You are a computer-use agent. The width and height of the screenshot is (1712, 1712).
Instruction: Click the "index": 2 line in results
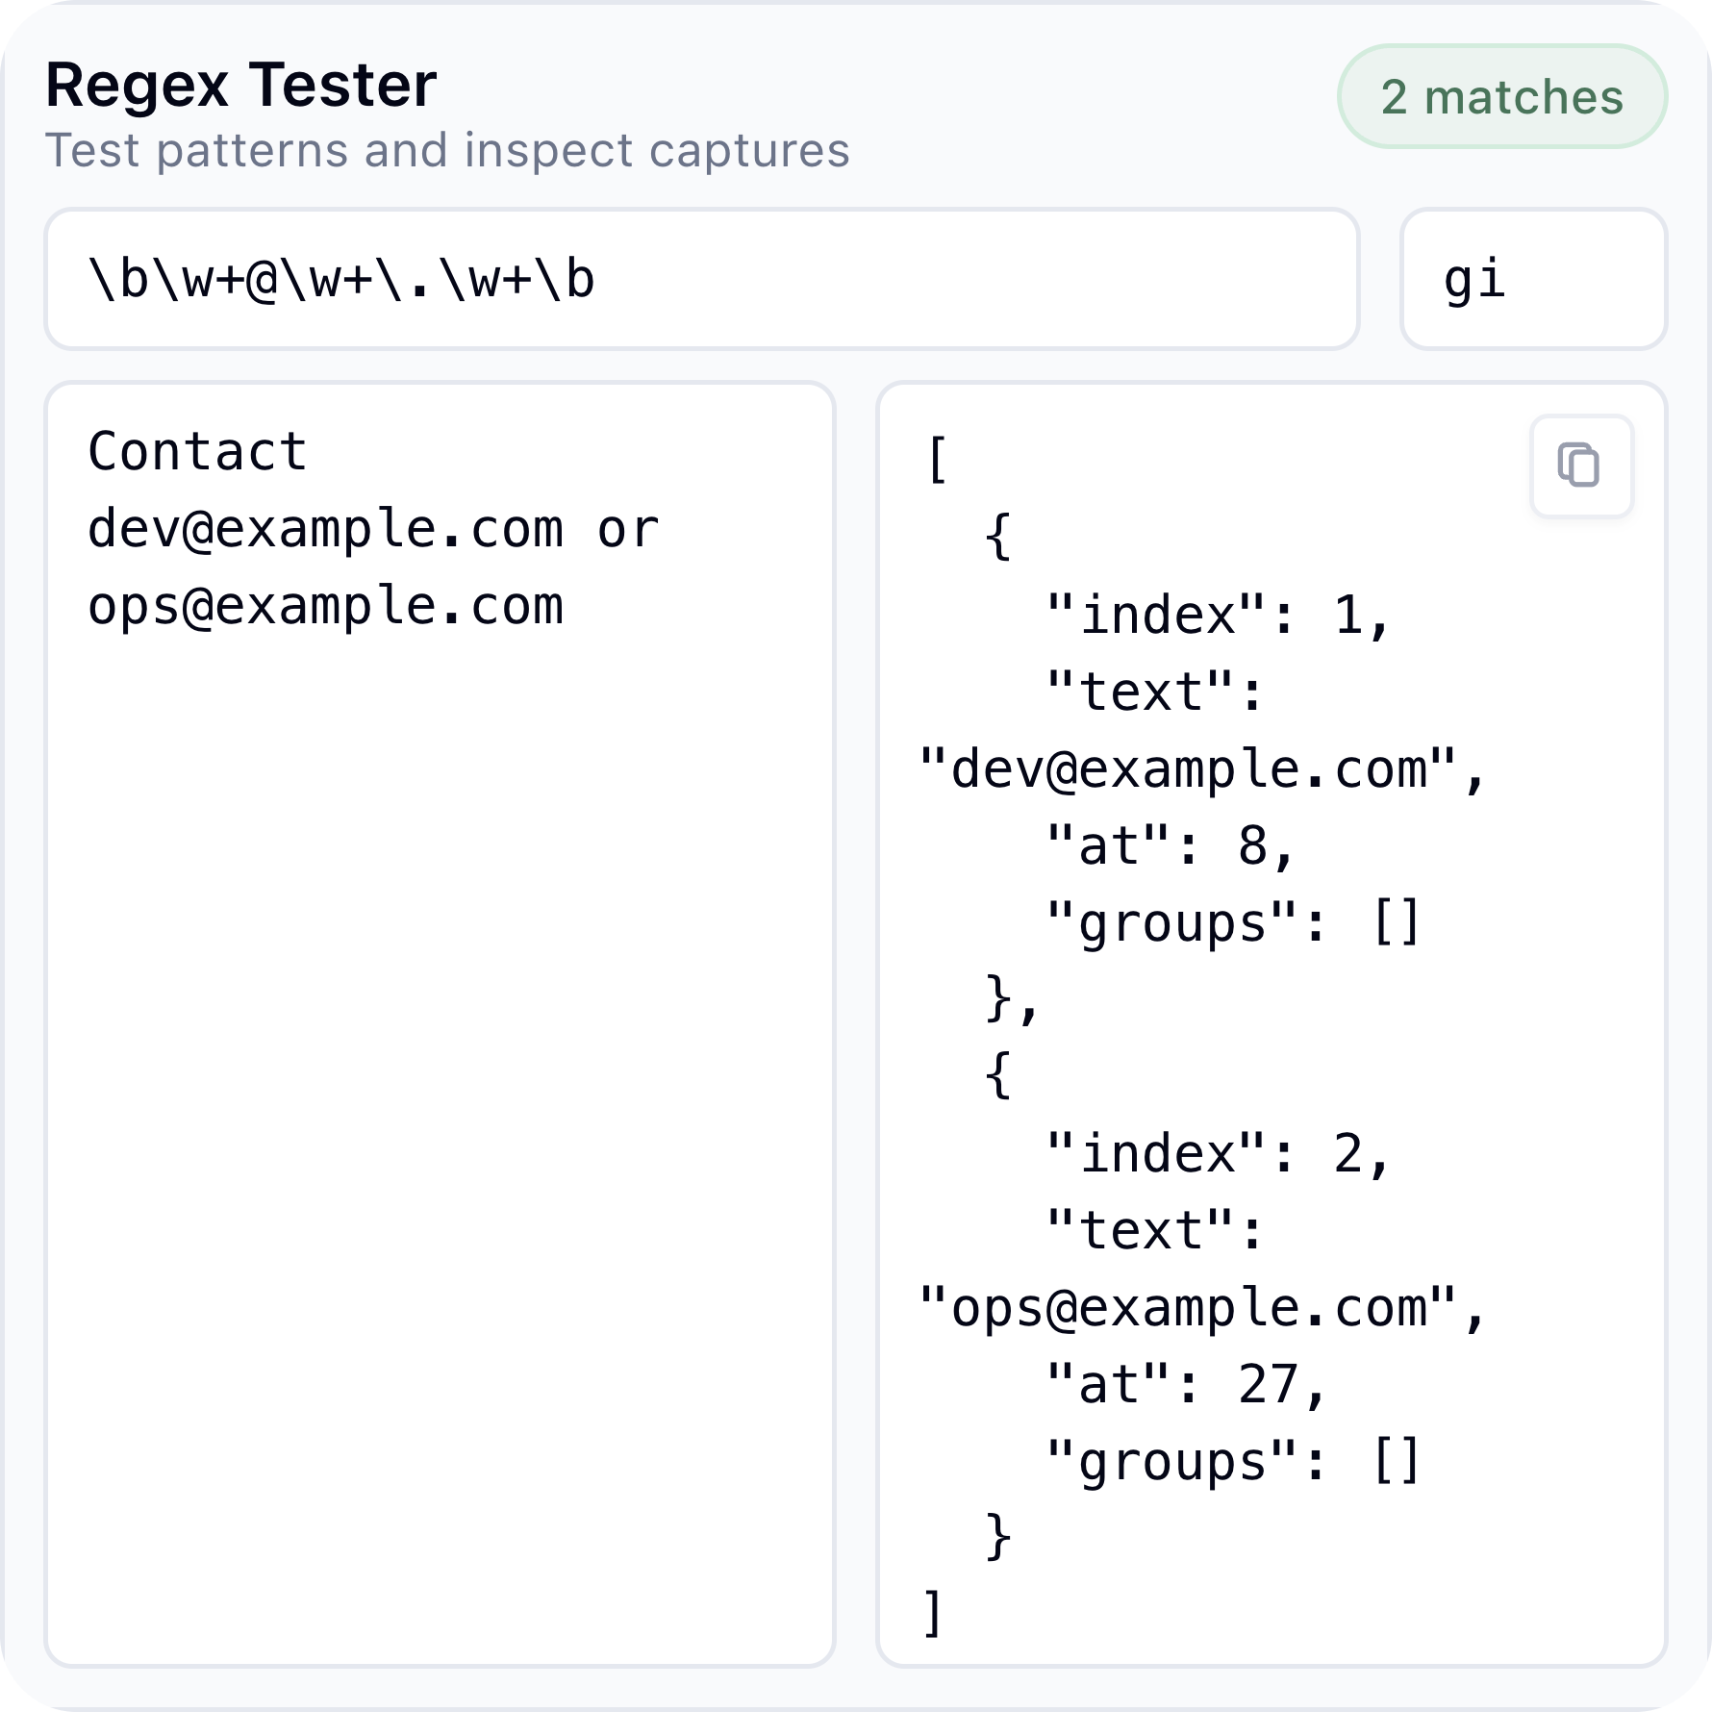tap(1218, 1153)
